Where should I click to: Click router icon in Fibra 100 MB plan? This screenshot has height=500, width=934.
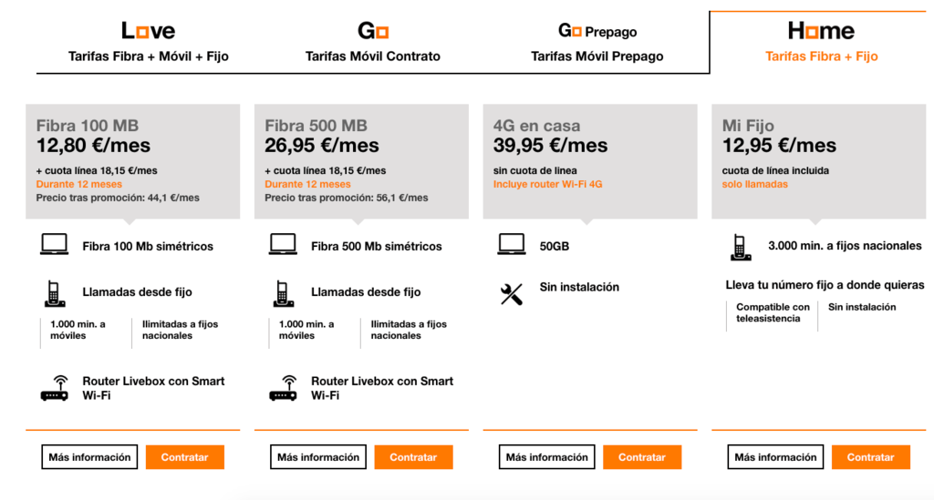tap(54, 388)
